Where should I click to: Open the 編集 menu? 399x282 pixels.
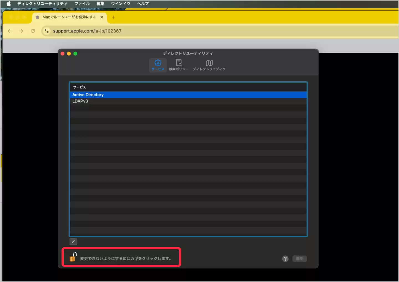pos(100,4)
